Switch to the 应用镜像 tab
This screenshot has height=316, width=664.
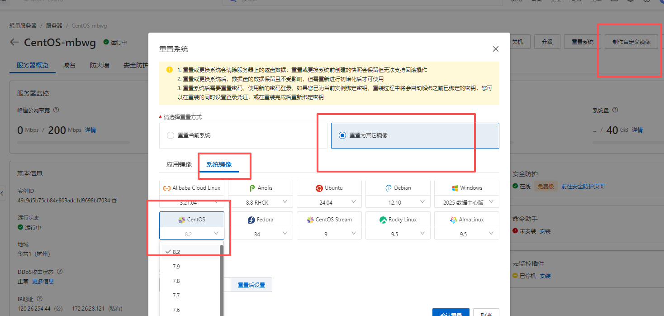178,164
